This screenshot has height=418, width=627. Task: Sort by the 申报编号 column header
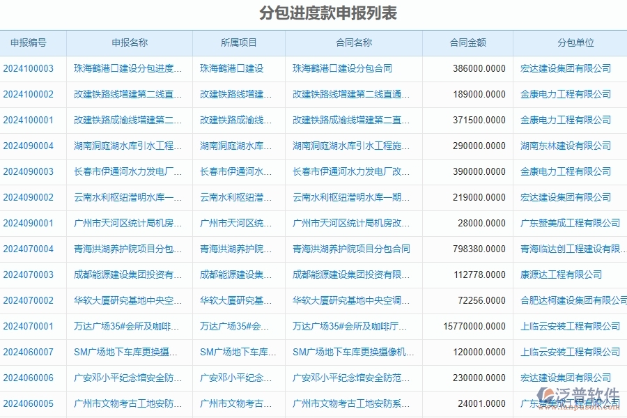[x=28, y=42]
